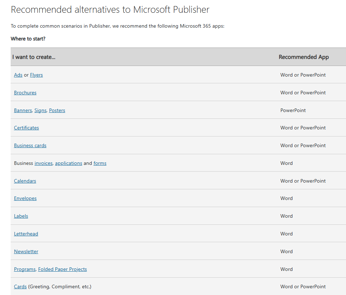Open the Calendars link
This screenshot has width=346, height=295.
25,181
